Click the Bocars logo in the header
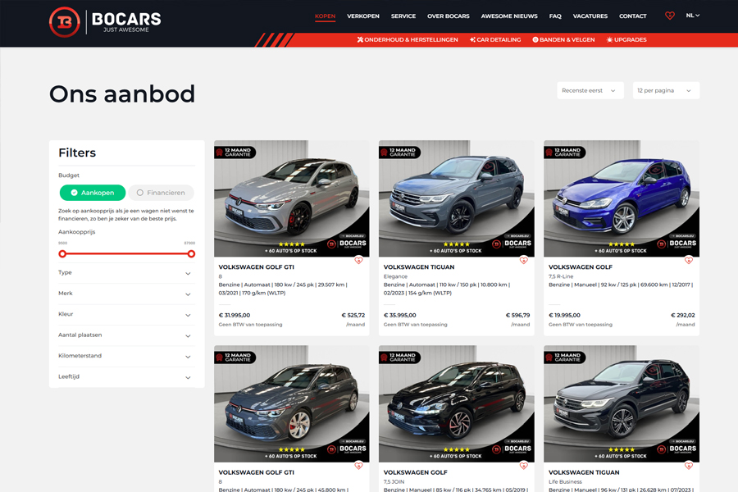 coord(105,21)
